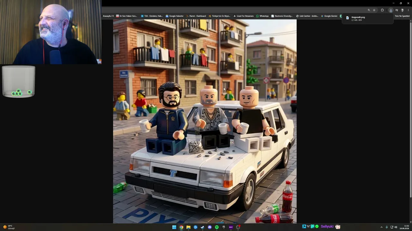The image size is (412, 231).
Task: Open File Explorer from the taskbar
Action: pyautogui.click(x=188, y=227)
